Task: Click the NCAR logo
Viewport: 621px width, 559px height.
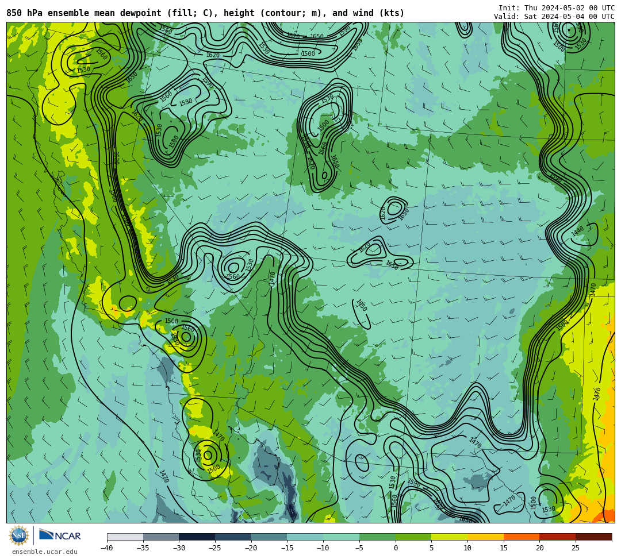Action: [x=60, y=535]
